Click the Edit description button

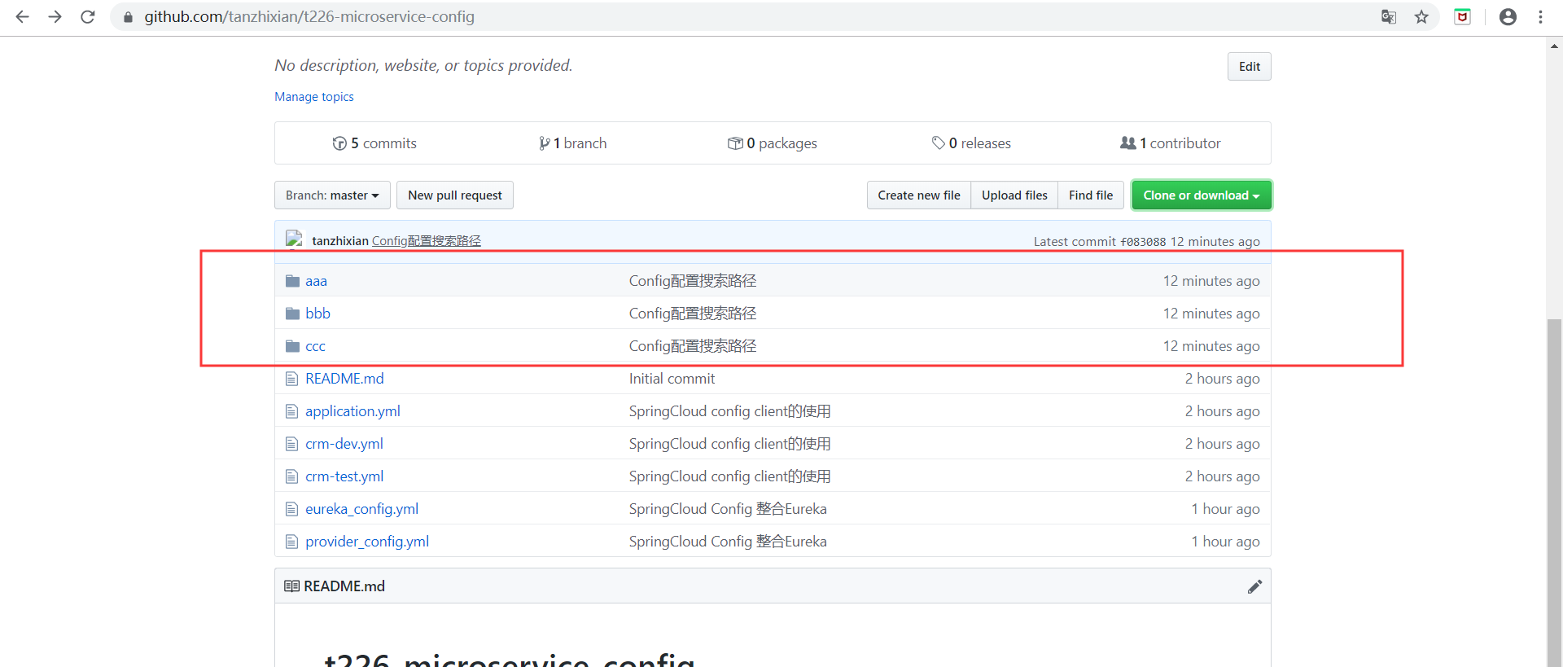pyautogui.click(x=1249, y=67)
